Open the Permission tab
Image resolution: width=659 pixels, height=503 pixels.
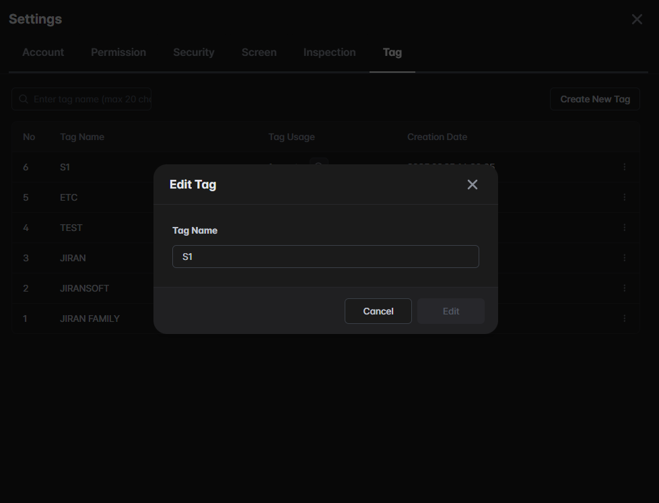(118, 53)
